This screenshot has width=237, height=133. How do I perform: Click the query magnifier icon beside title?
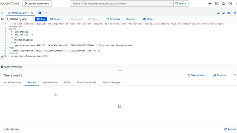[x=3, y=19]
